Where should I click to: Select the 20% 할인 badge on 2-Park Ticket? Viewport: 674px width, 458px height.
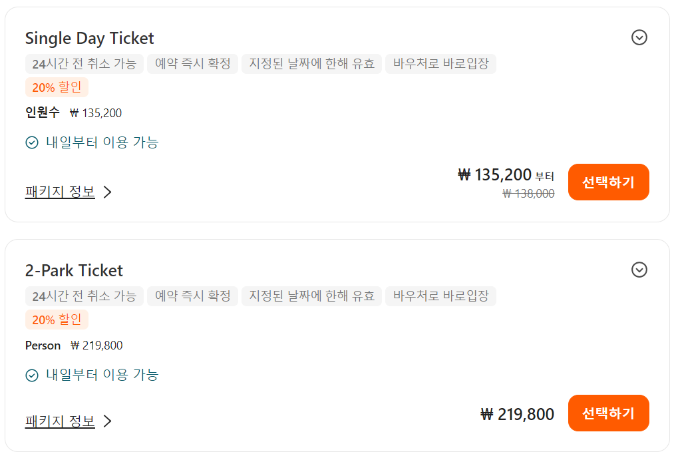pyautogui.click(x=57, y=320)
